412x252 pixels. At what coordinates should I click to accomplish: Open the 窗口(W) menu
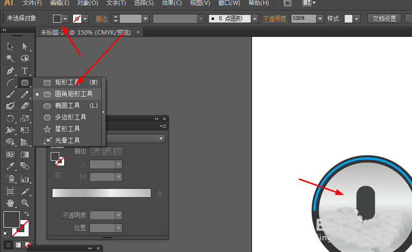point(229,3)
